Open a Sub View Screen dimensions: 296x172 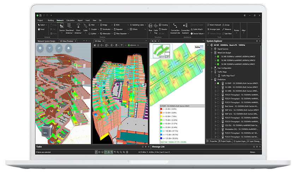click(227, 34)
